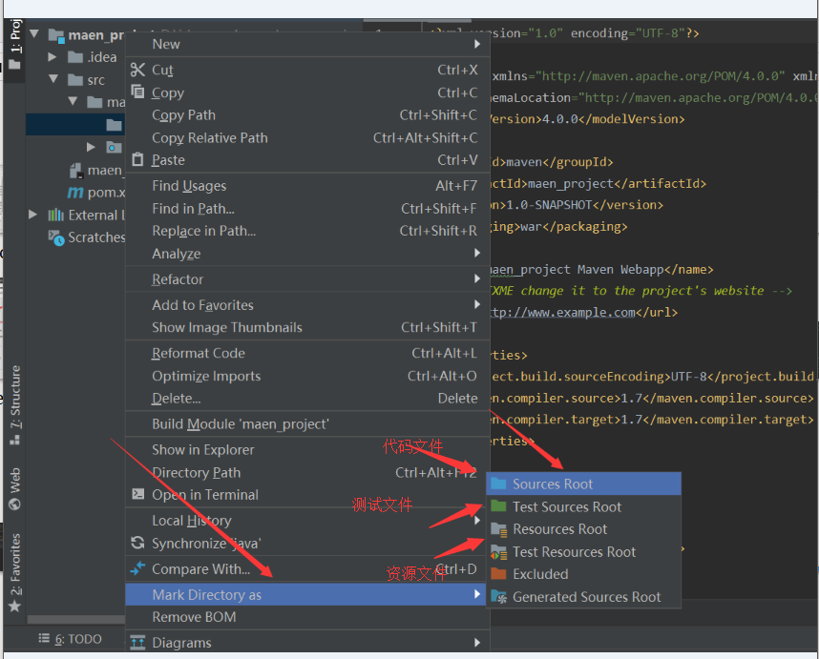Click the maen_project iml file icon

point(76,170)
